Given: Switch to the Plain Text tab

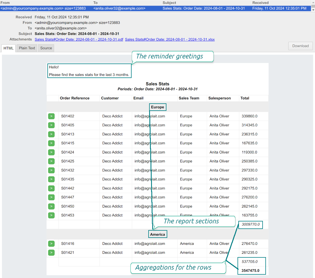Looking at the screenshot, I should tap(27, 48).
